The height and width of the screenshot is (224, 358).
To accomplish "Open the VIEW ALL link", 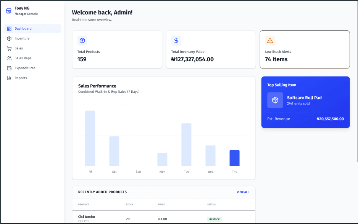I will tap(243, 192).
